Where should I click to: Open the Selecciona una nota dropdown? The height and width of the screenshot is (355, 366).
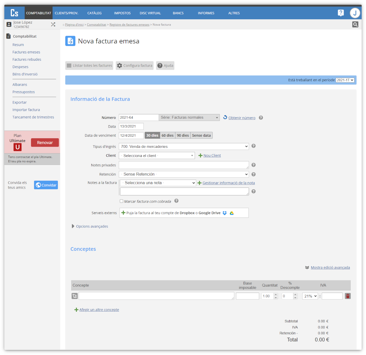pos(158,183)
